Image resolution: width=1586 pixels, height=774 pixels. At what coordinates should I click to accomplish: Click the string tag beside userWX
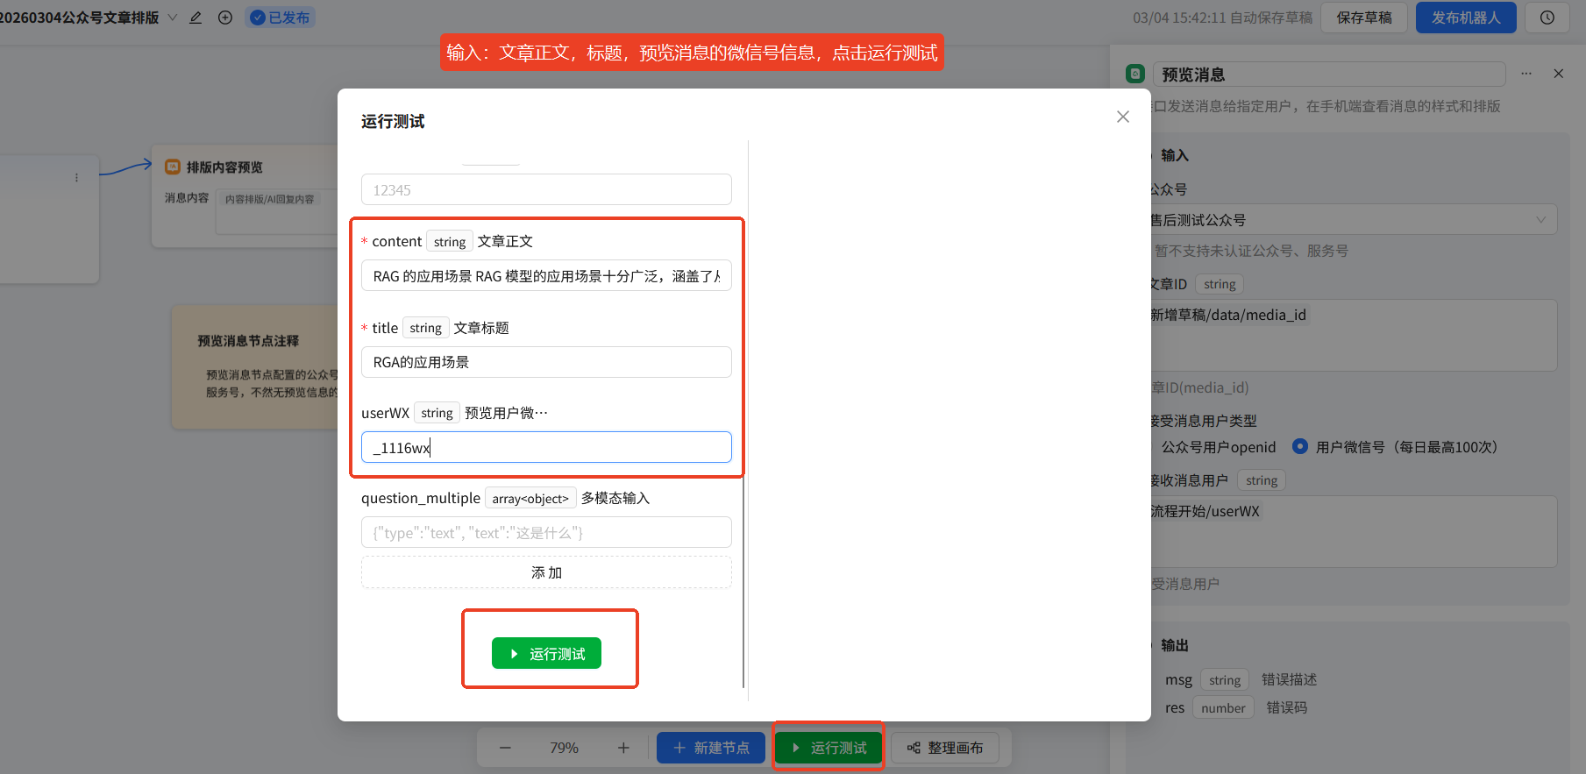coord(437,413)
